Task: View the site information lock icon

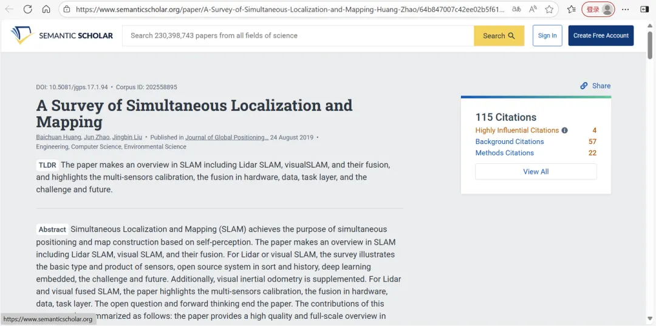Action: click(67, 9)
